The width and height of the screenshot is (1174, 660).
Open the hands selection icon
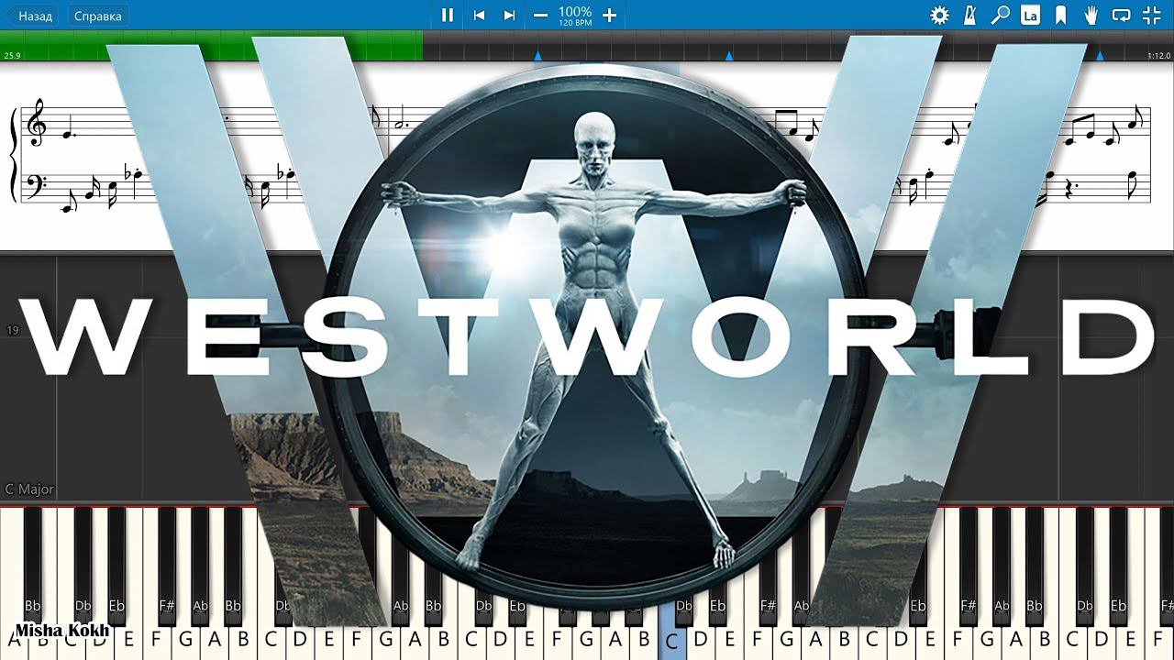point(1091,15)
